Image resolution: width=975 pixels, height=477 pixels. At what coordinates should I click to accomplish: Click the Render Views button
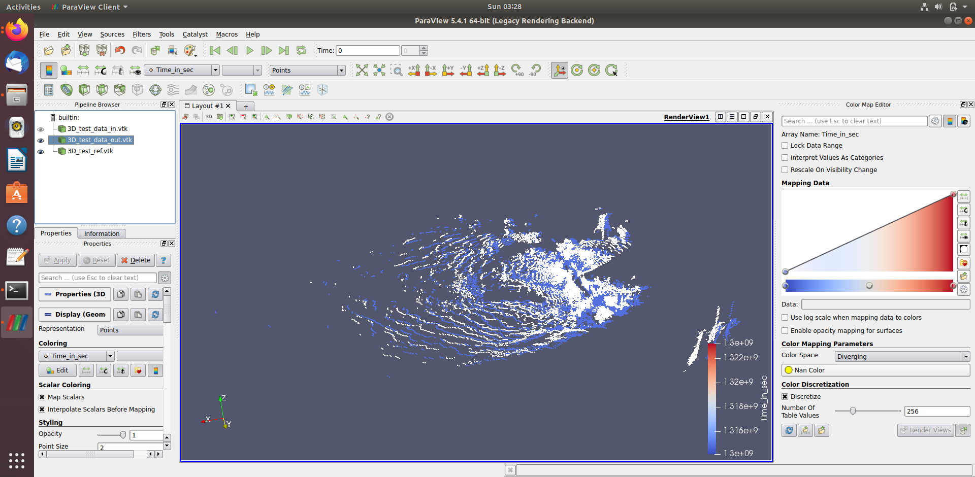[x=925, y=430]
